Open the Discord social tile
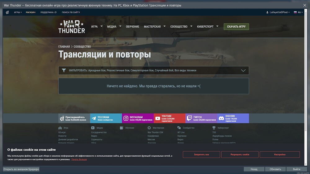 coord(233,118)
